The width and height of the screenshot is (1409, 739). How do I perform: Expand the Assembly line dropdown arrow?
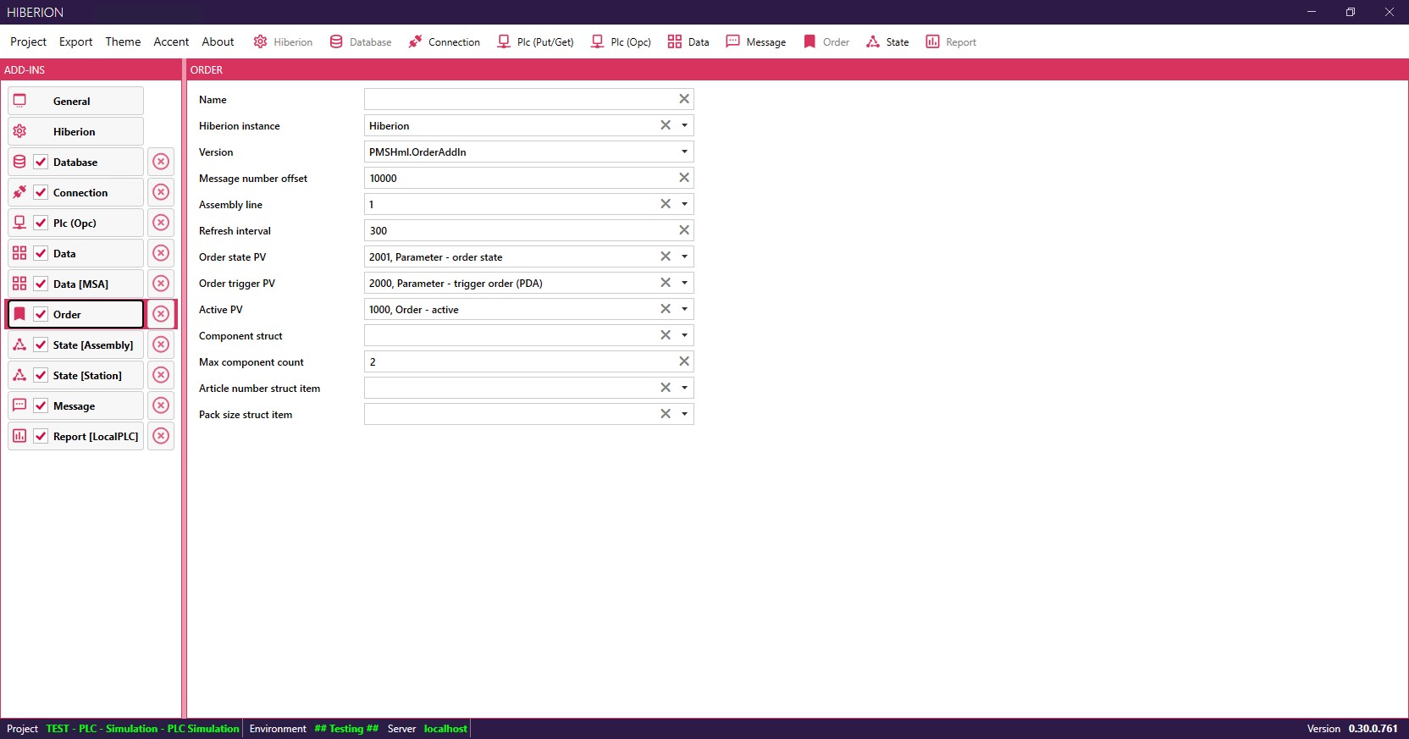click(684, 204)
